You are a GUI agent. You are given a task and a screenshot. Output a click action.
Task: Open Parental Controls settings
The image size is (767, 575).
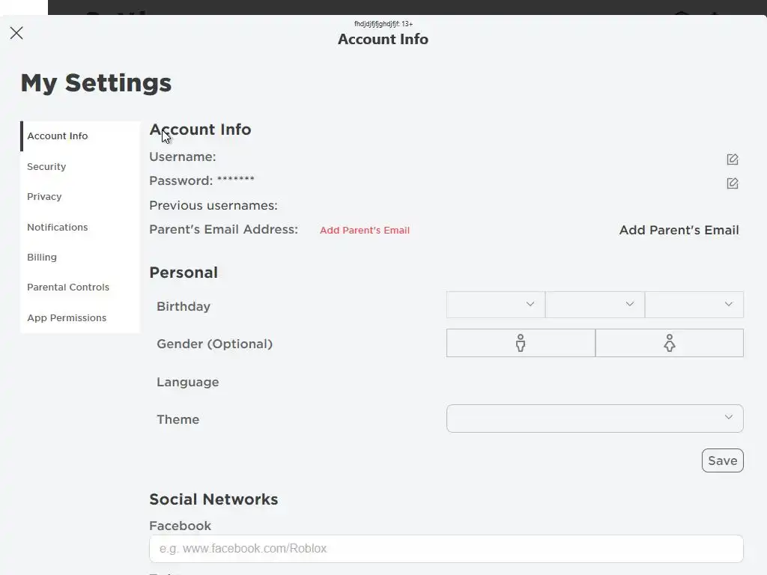point(68,287)
